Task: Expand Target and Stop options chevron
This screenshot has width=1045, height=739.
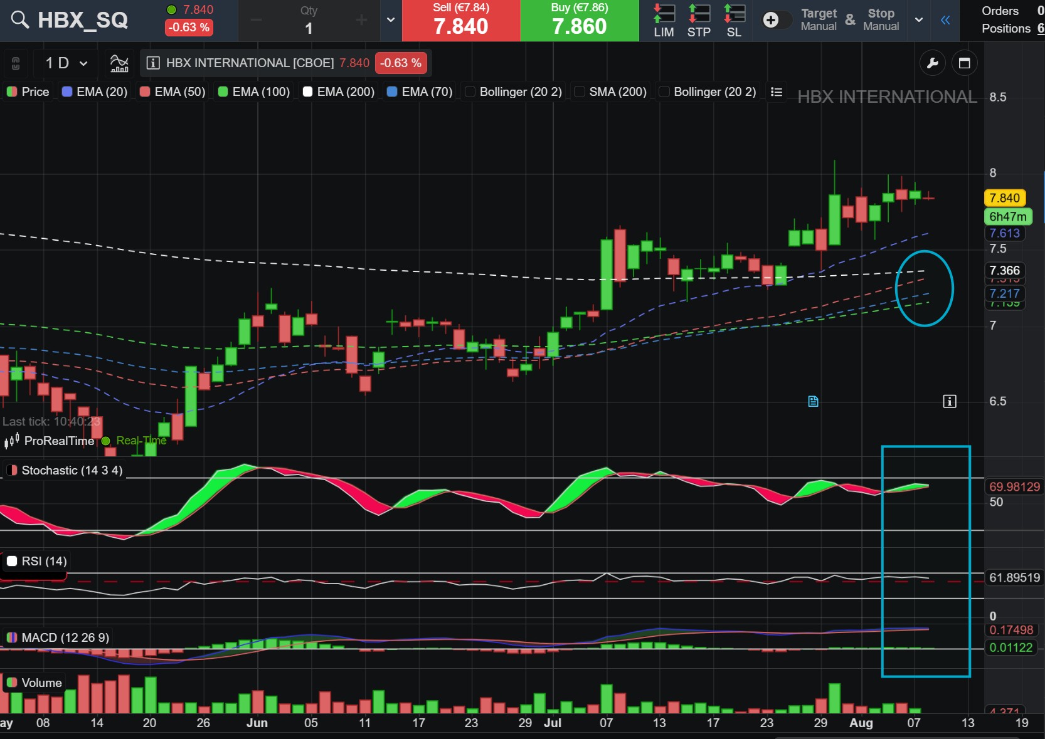Action: click(919, 20)
